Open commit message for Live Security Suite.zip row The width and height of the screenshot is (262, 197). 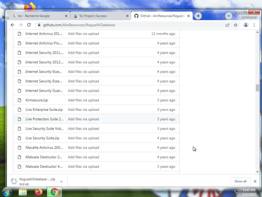point(83,138)
